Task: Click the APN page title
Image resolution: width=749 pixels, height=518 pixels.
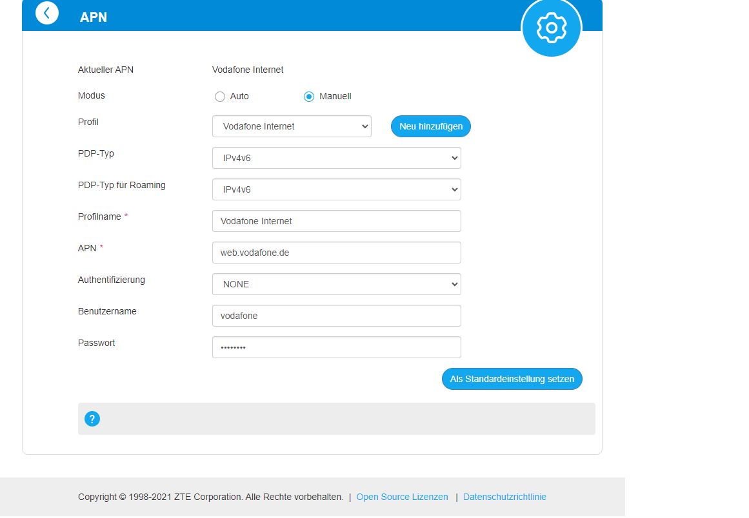Action: click(94, 17)
